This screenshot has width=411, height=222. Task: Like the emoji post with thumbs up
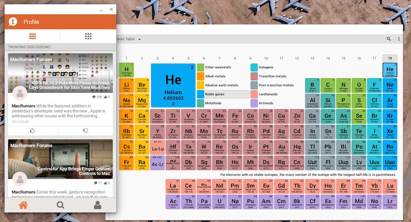(32, 131)
